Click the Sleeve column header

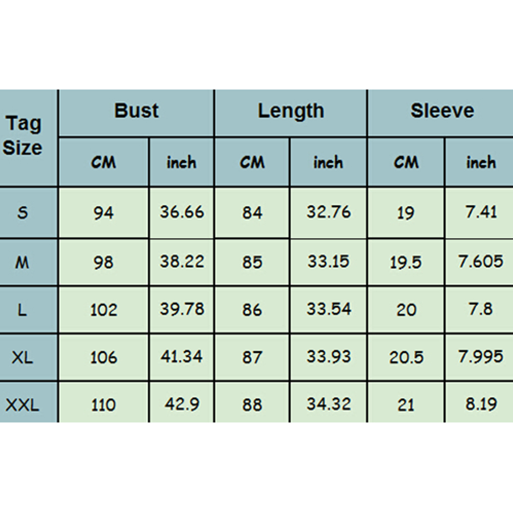click(442, 111)
